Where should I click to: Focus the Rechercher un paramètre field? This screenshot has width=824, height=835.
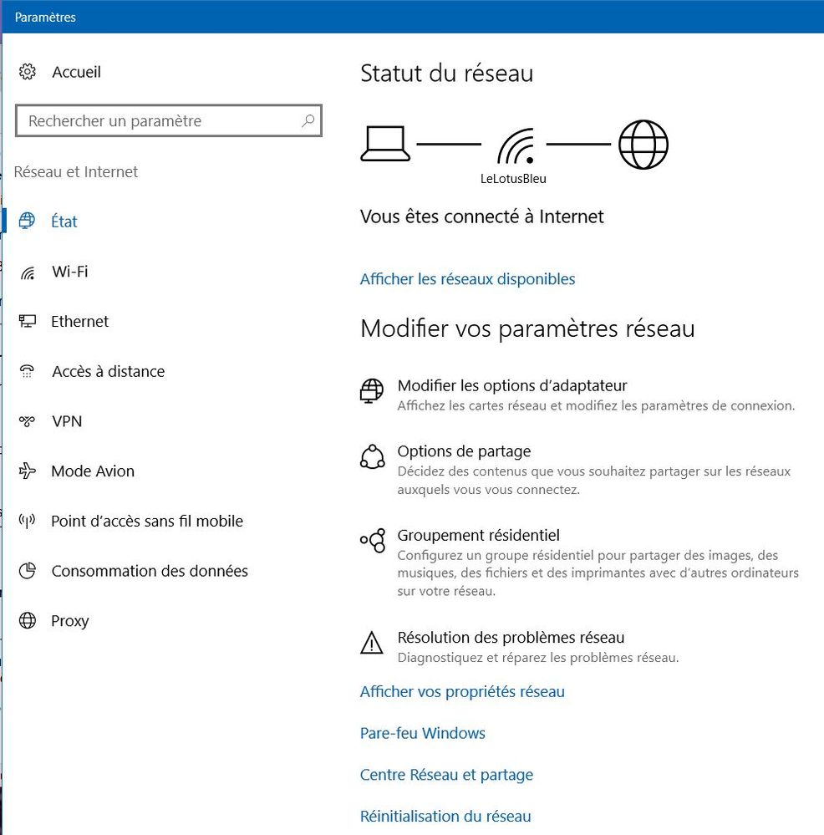pyautogui.click(x=168, y=121)
